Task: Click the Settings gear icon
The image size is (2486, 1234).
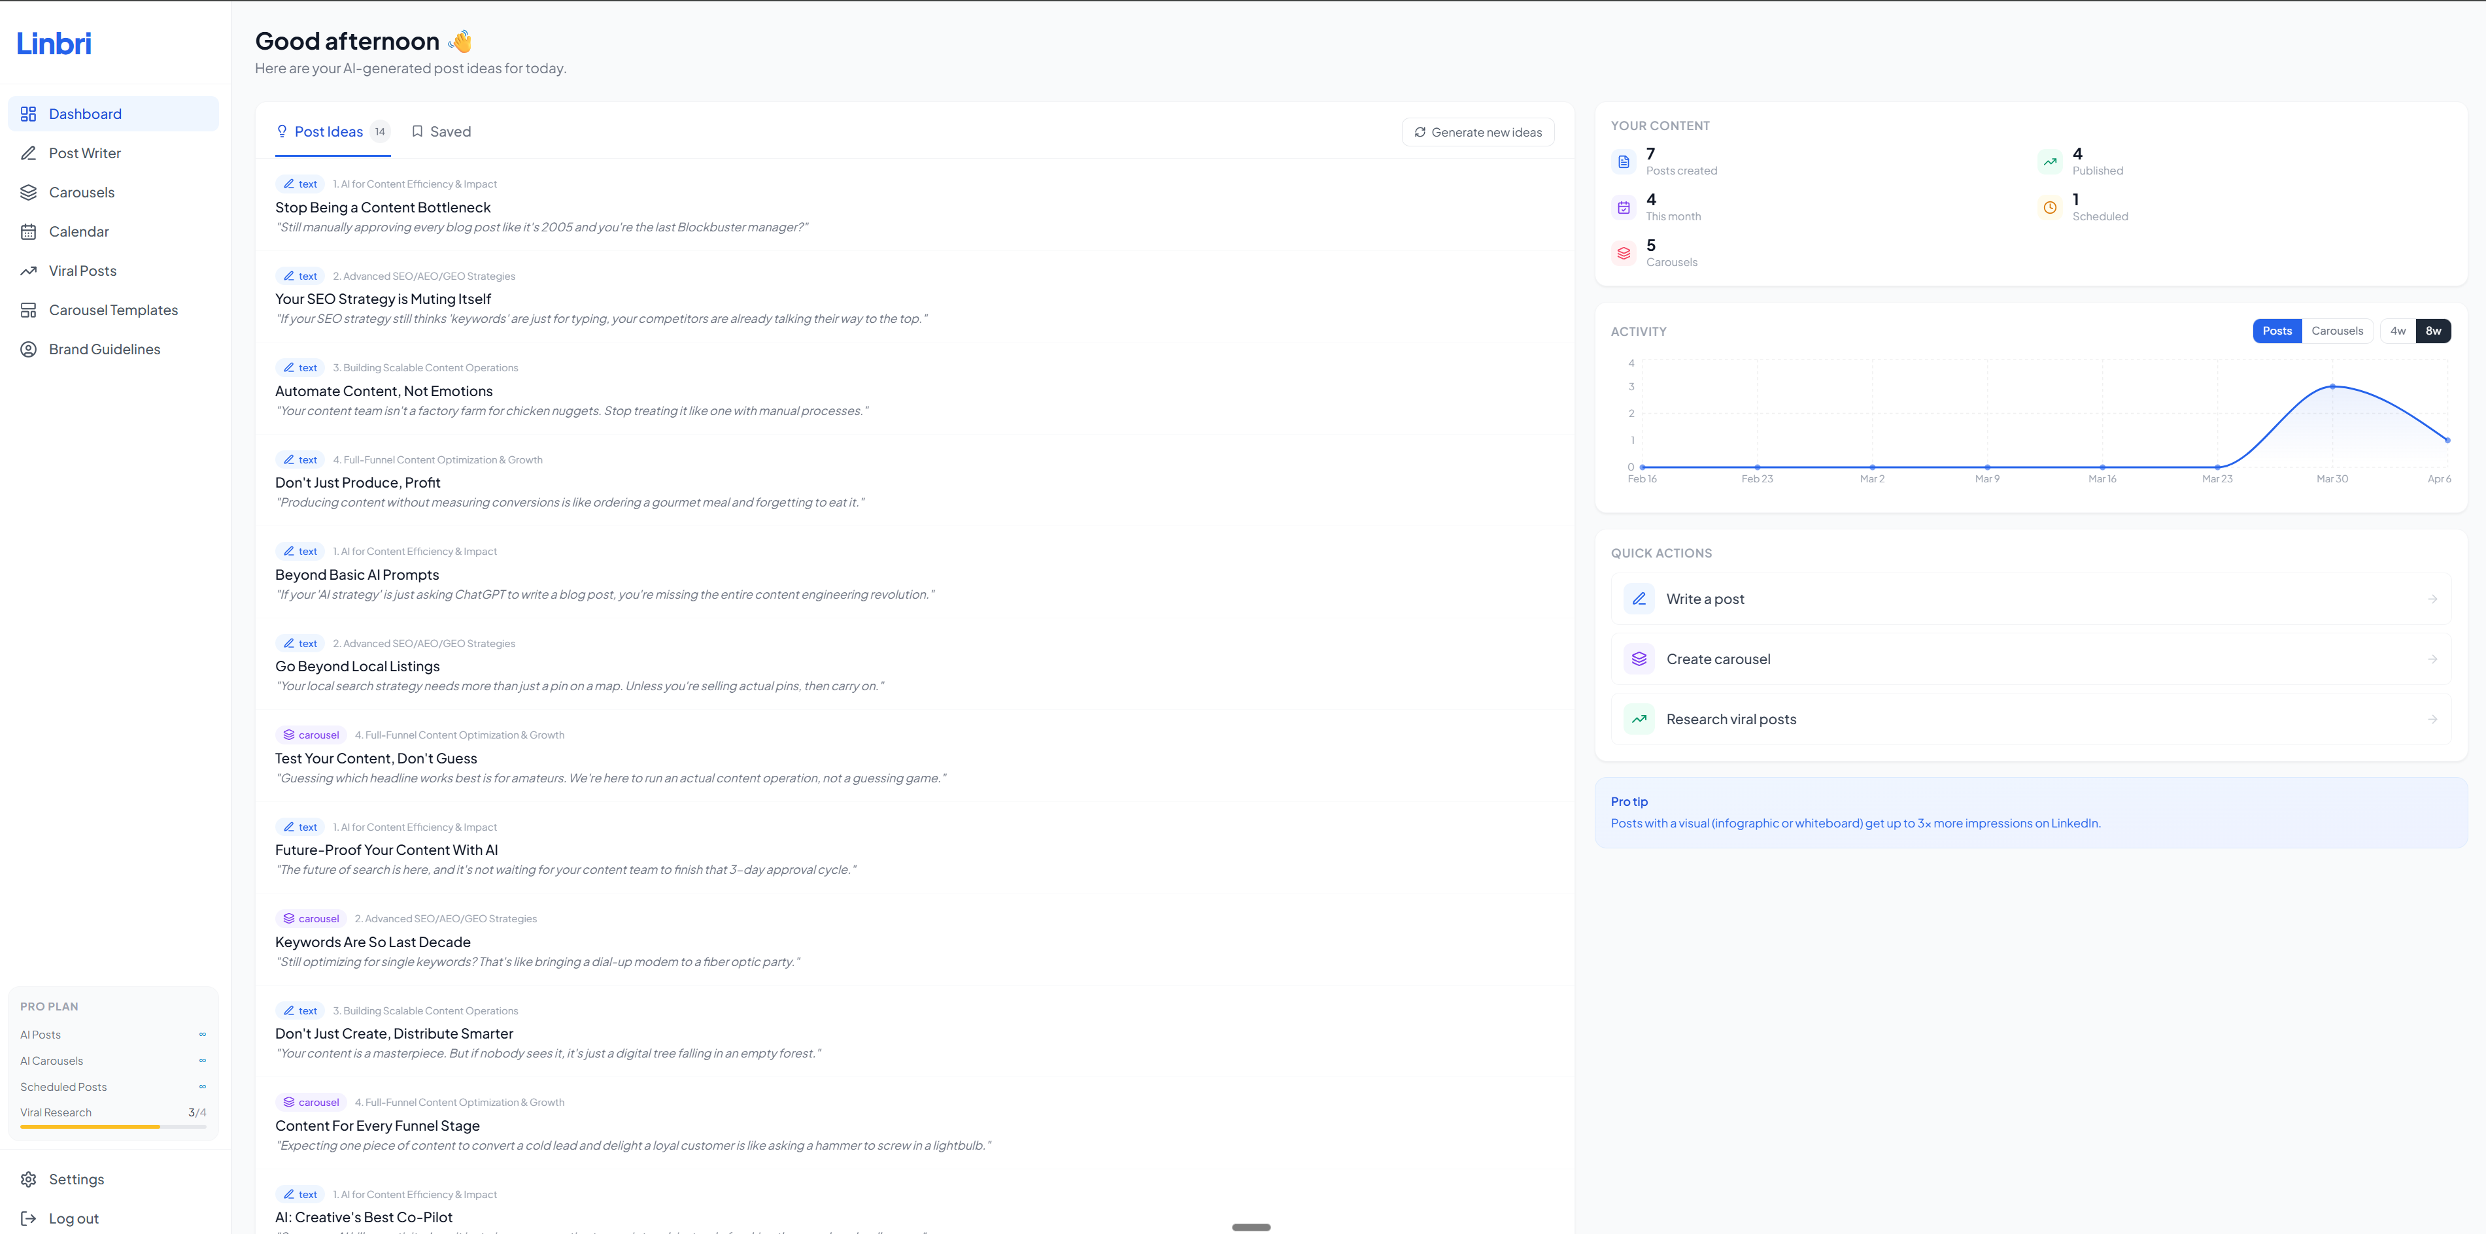Action: 29,1179
